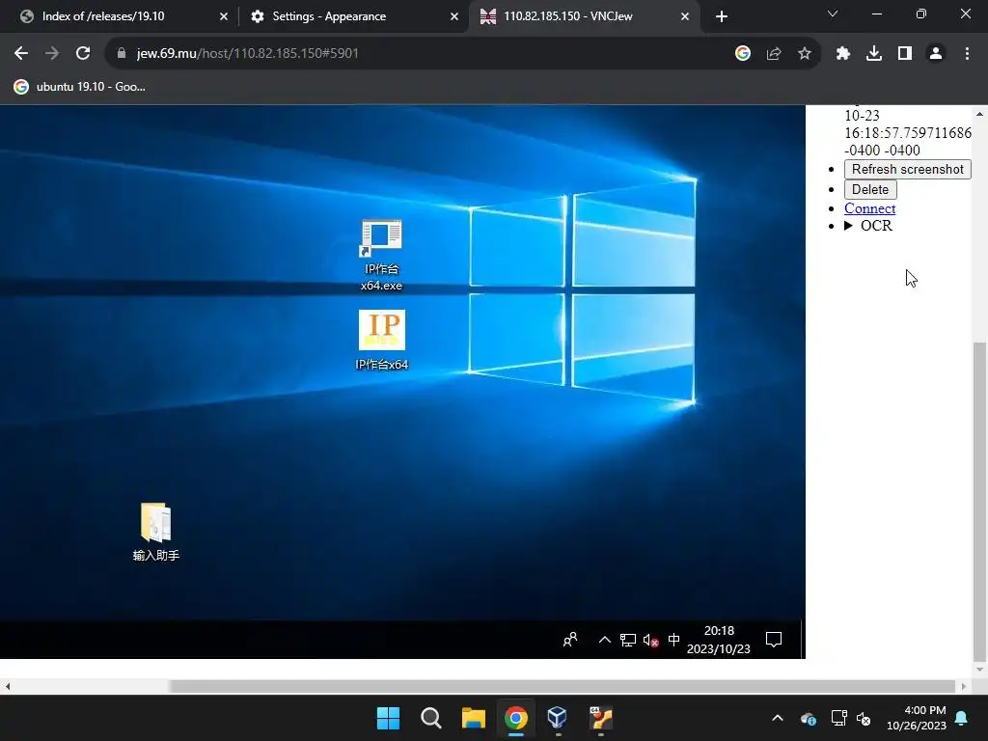Open the ubuntu 19.10 bookmark
Viewport: 988px width, 741px height.
(x=80, y=87)
